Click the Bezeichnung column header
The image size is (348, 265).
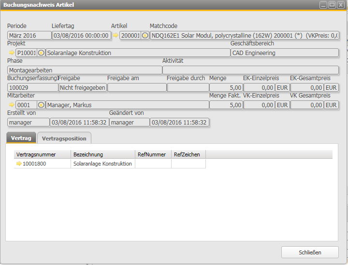click(x=102, y=154)
